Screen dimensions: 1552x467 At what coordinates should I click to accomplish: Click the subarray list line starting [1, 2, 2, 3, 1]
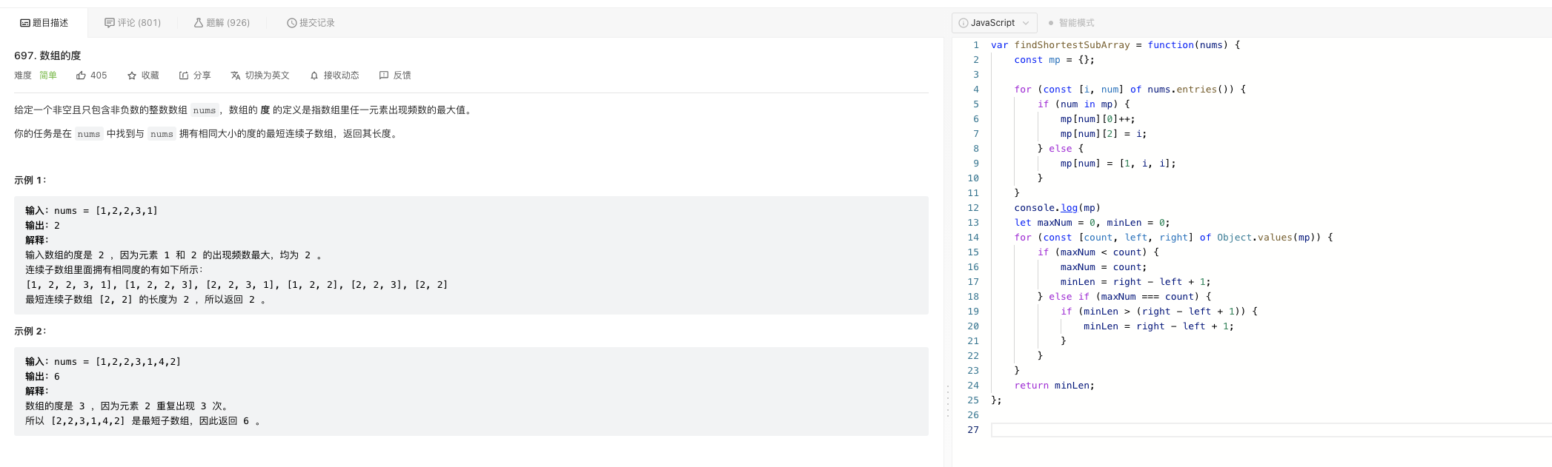point(236,285)
